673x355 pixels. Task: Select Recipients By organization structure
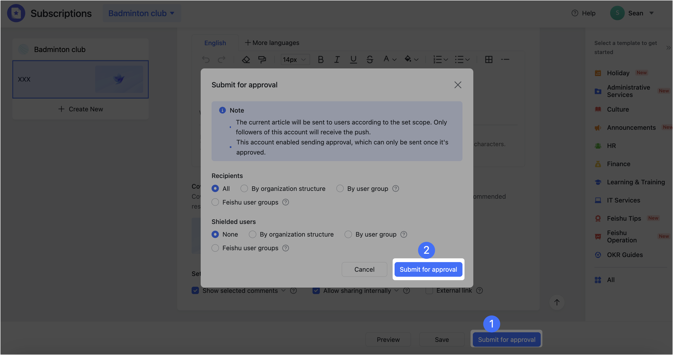coord(244,188)
